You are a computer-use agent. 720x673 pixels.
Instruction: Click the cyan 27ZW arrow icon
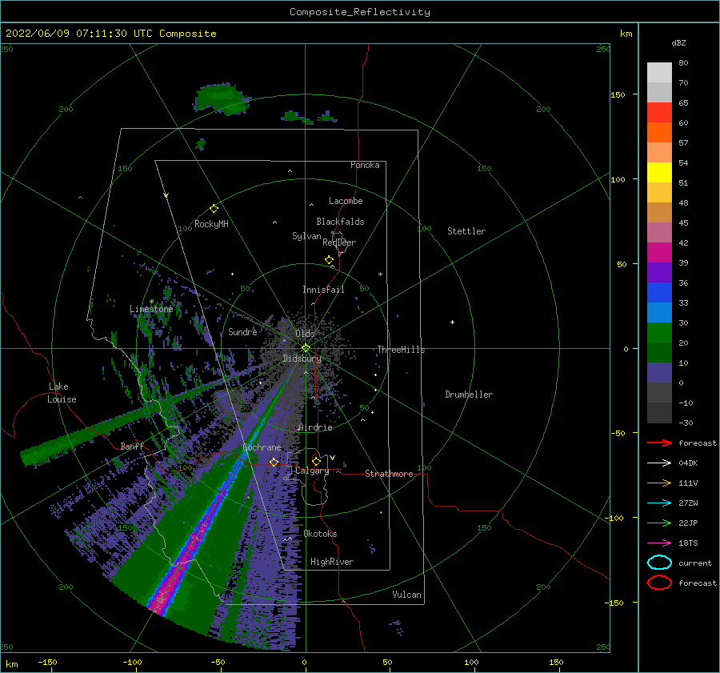pyautogui.click(x=659, y=503)
